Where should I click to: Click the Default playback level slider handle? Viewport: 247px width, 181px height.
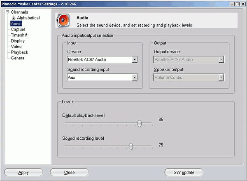click(x=140, y=123)
